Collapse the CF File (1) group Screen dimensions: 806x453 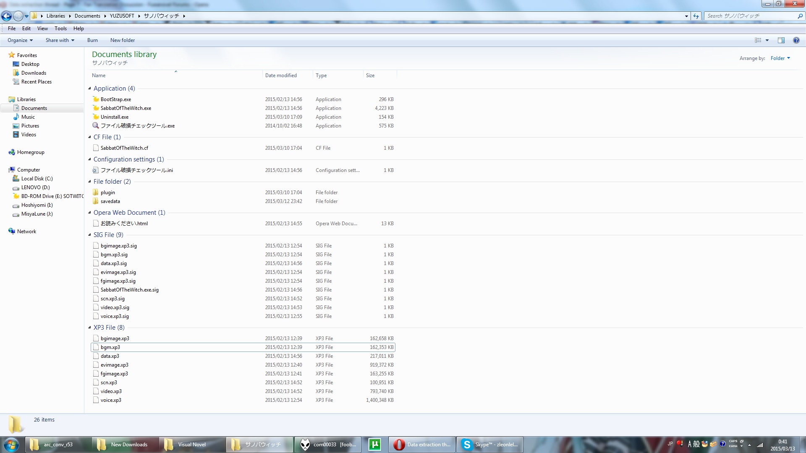(x=89, y=137)
